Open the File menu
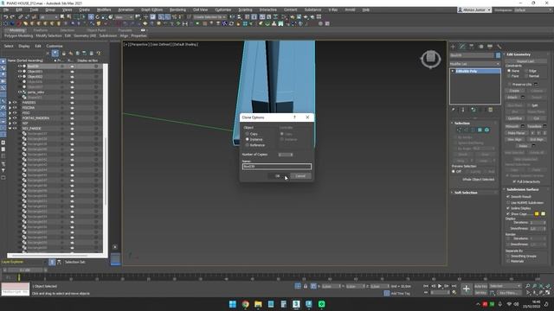Image resolution: width=554 pixels, height=311 pixels. pyautogui.click(x=6, y=10)
